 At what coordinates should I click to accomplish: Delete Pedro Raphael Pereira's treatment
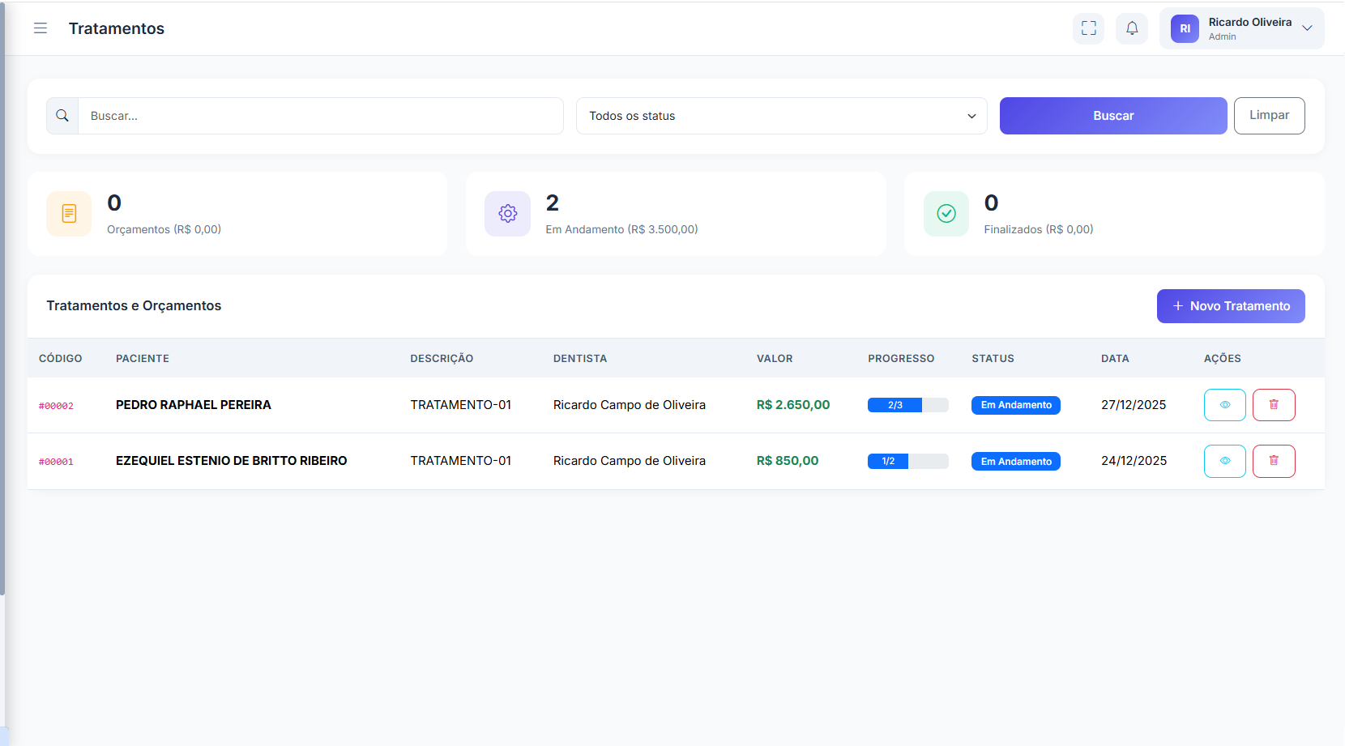(1274, 405)
